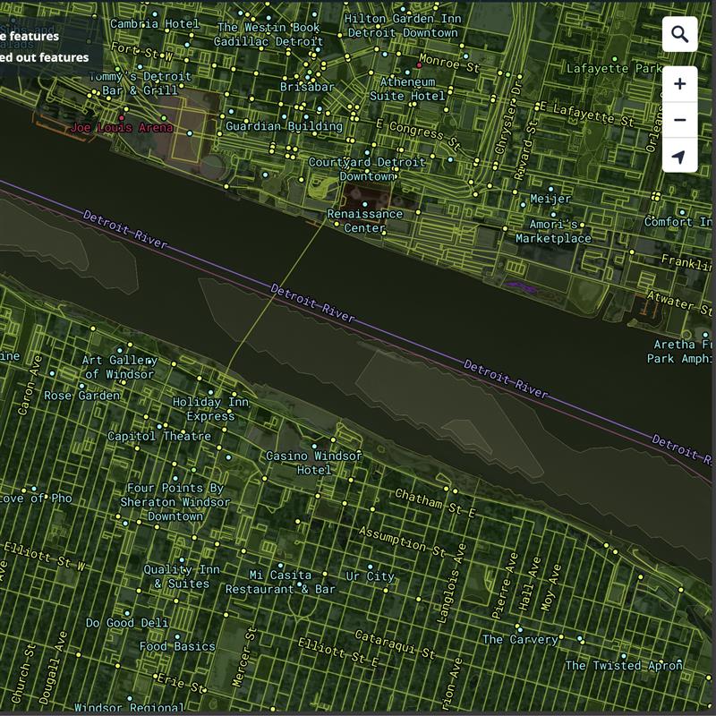Select The Twisted Apron label
Viewport: 716px width, 716px height.
point(623,665)
